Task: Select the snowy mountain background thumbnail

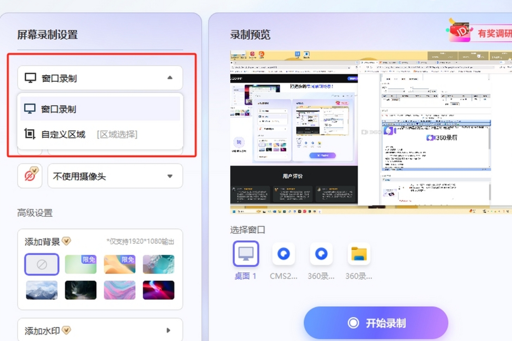Action: point(42,290)
